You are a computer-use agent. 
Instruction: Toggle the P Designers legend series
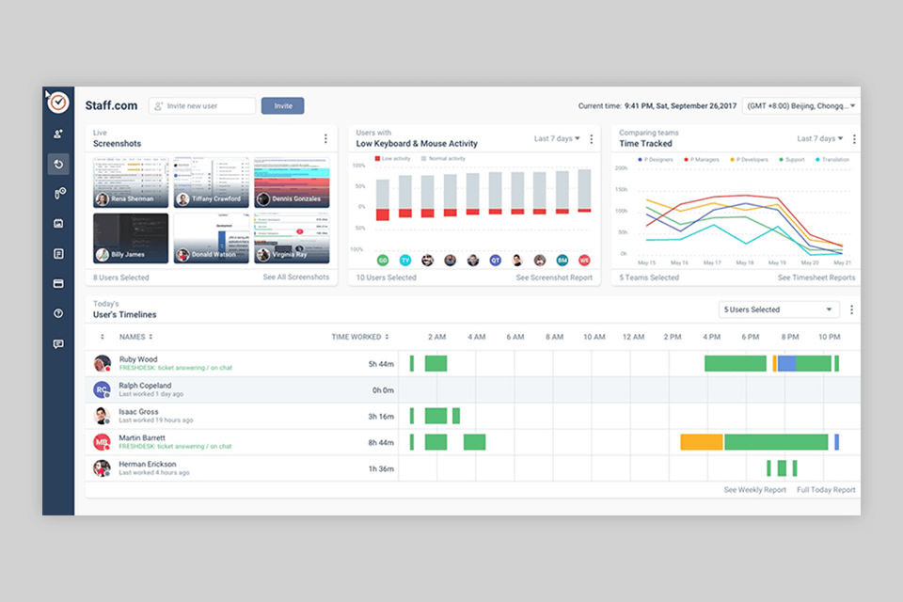click(x=656, y=160)
